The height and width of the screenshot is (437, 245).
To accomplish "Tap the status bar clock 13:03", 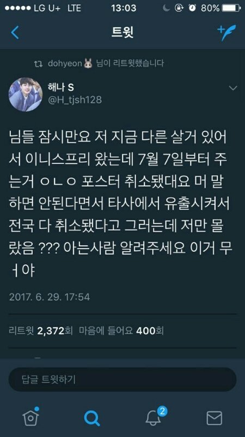I will [124, 8].
